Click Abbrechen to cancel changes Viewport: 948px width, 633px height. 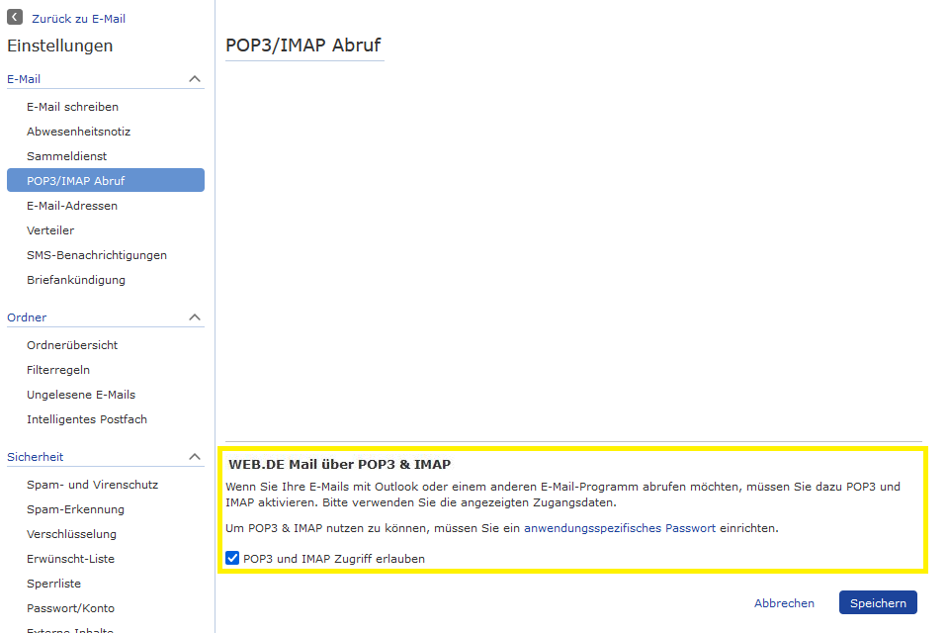[x=784, y=603]
